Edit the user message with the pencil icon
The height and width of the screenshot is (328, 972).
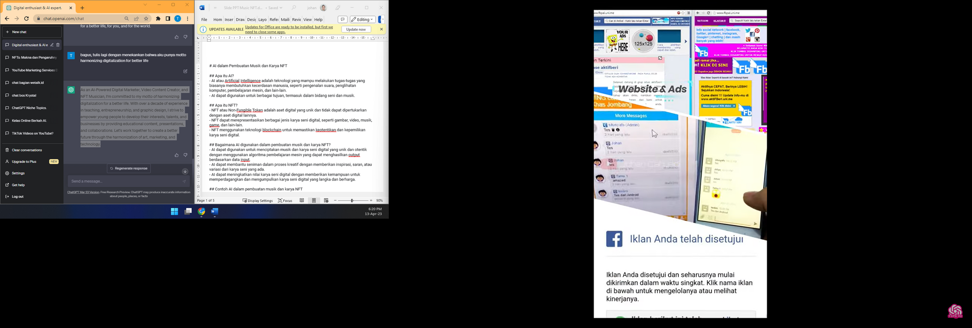[185, 72]
